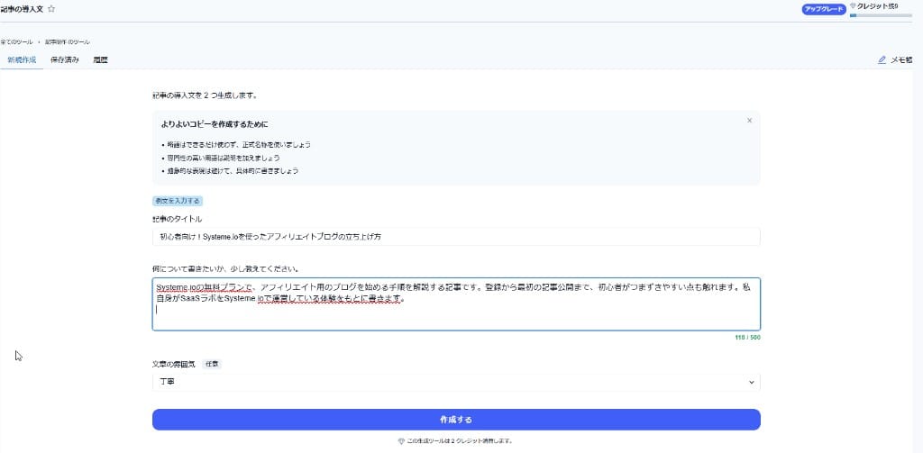923x453 pixels.
Task: Open the 保存済み tab
Action: coord(65,60)
